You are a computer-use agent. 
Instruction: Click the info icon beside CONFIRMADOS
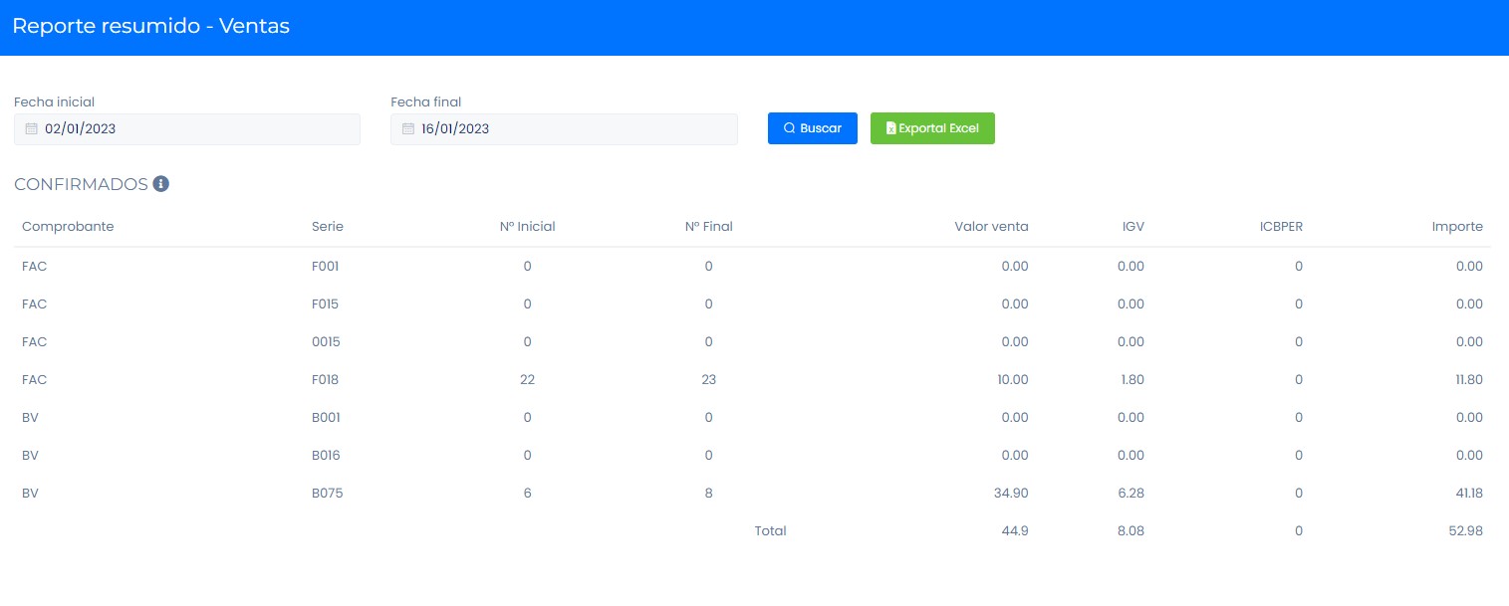click(x=160, y=184)
